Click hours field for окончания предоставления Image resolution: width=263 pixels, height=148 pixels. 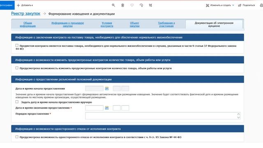117,108
